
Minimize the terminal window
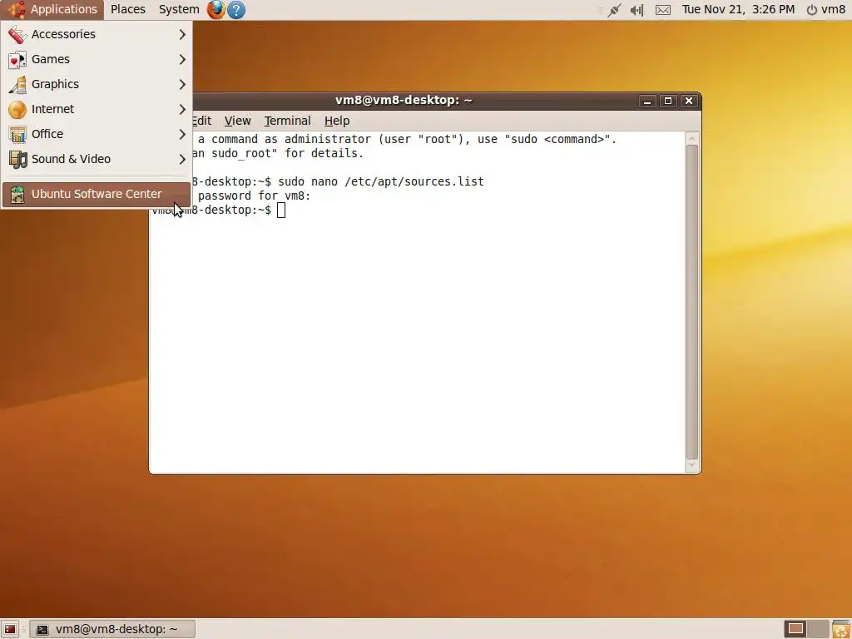pos(647,101)
